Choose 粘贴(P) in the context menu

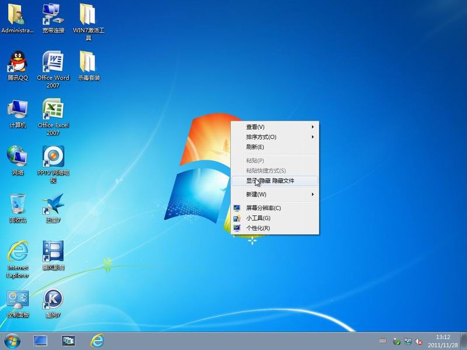pos(275,161)
